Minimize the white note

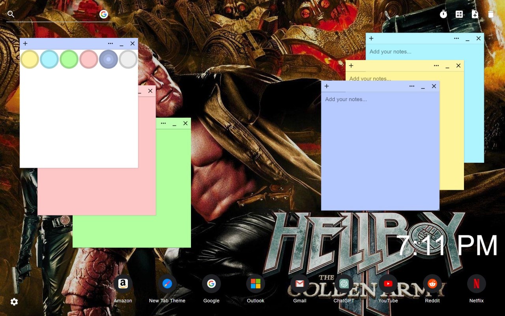pos(122,44)
